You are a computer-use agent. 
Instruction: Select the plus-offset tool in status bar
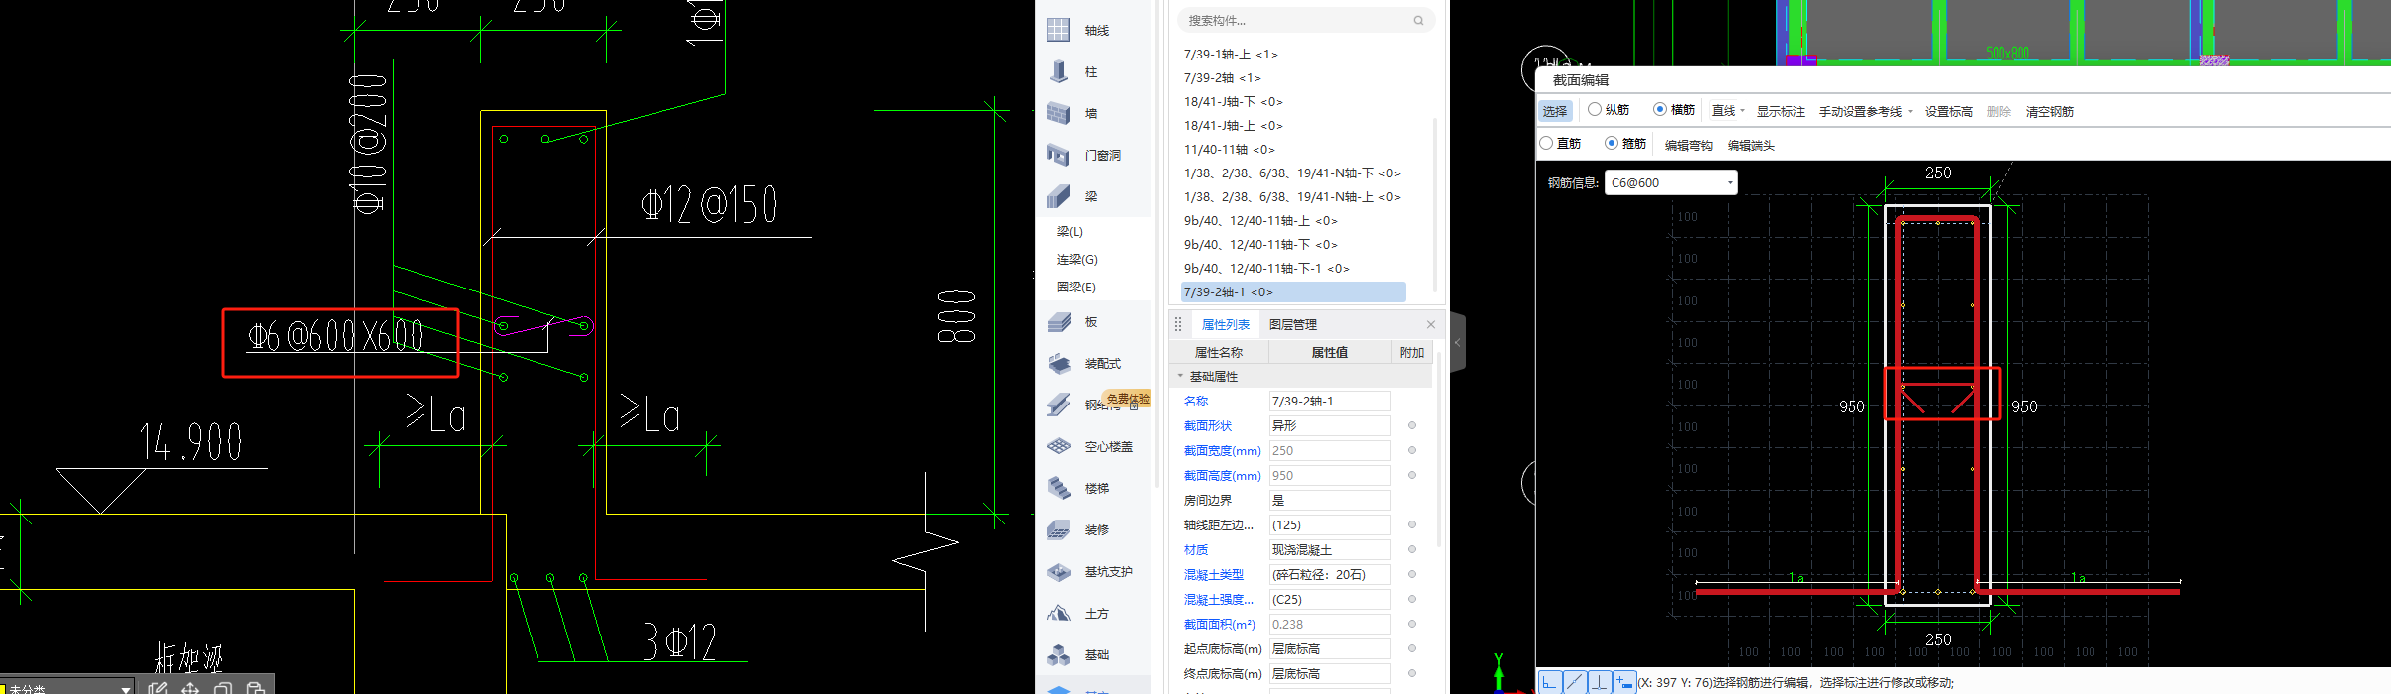pyautogui.click(x=1623, y=682)
